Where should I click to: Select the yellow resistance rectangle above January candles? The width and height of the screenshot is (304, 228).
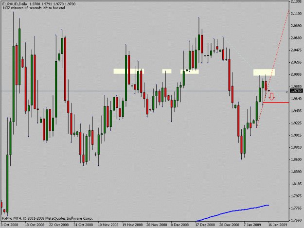point(264,72)
